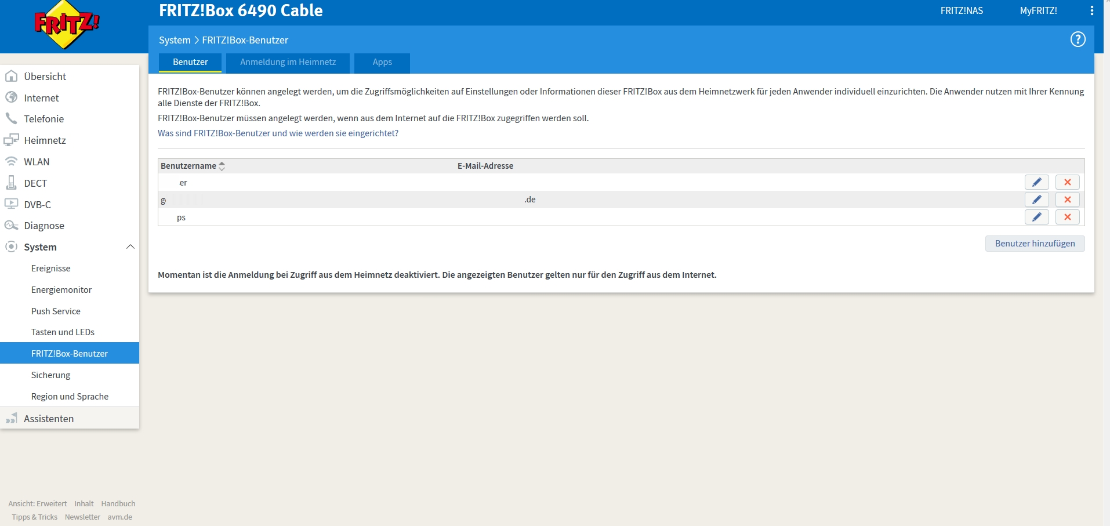Click the Assistenten icon
Image resolution: width=1110 pixels, height=526 pixels.
coord(11,418)
